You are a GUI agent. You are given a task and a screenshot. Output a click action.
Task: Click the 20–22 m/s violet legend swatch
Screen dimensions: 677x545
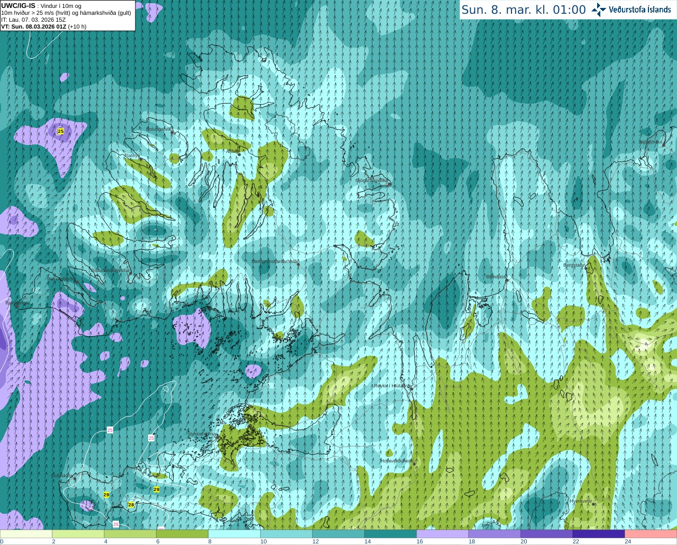547,534
